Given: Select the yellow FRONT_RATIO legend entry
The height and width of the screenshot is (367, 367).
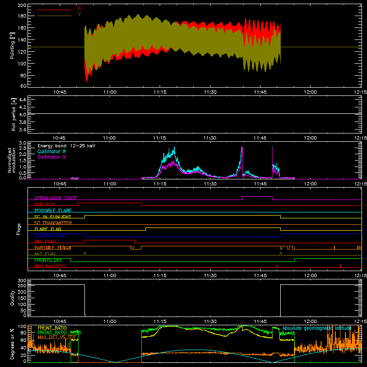Looking at the screenshot, I should (52, 328).
